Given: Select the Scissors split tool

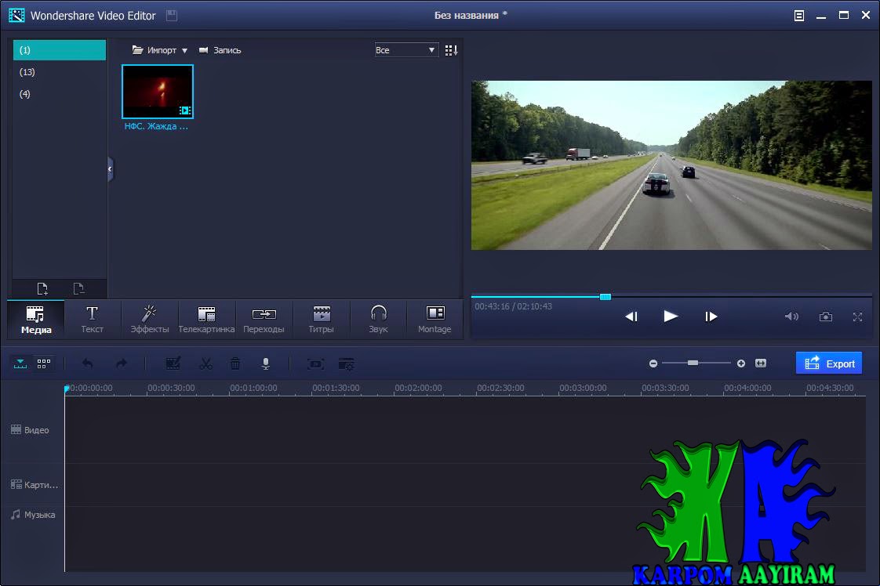Looking at the screenshot, I should click(205, 363).
